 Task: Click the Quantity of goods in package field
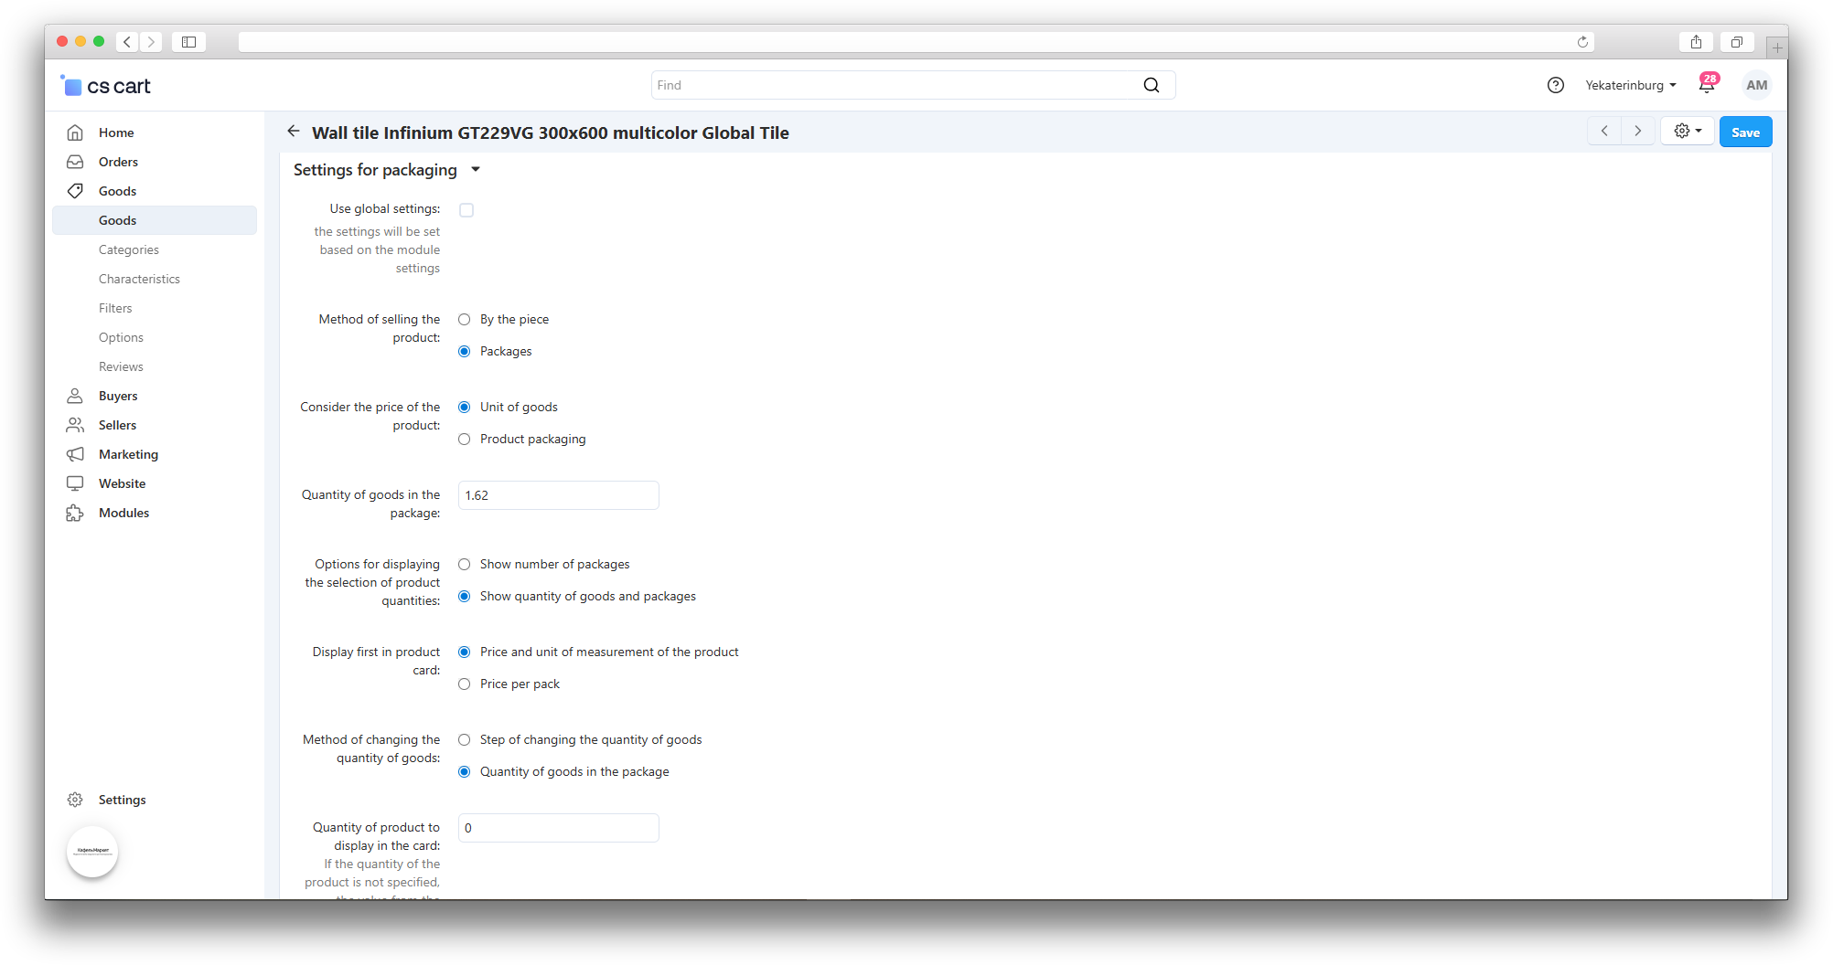tap(558, 495)
